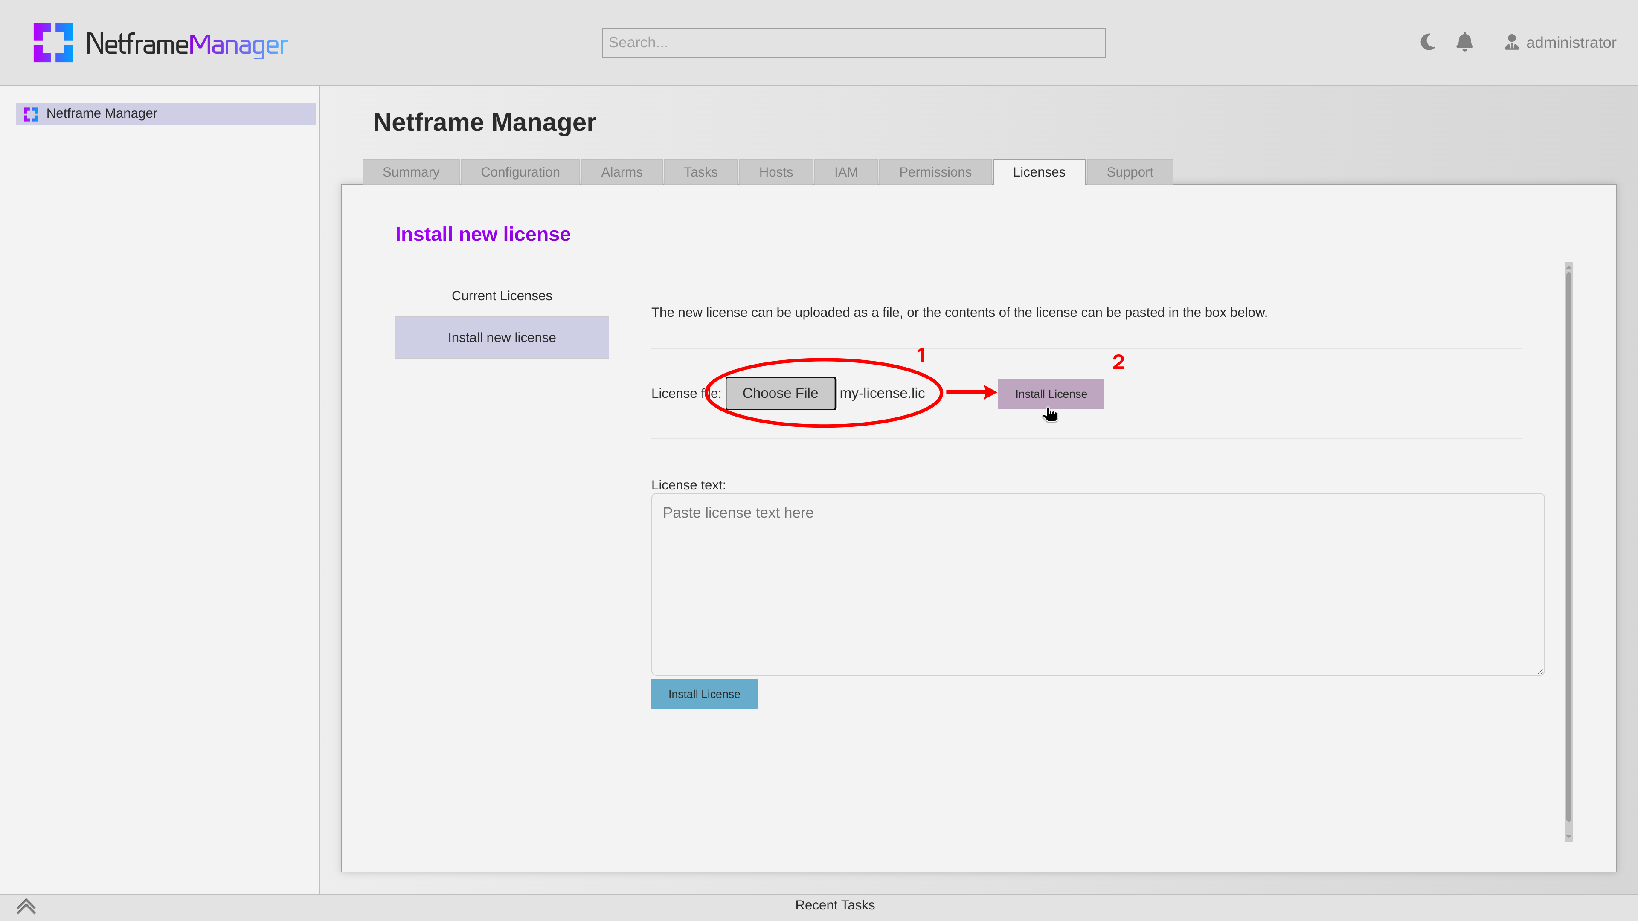Image resolution: width=1638 pixels, height=921 pixels.
Task: Switch to the Configuration tab
Action: click(x=520, y=172)
